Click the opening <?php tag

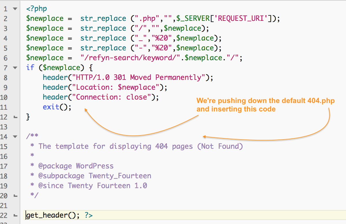[x=37, y=9]
